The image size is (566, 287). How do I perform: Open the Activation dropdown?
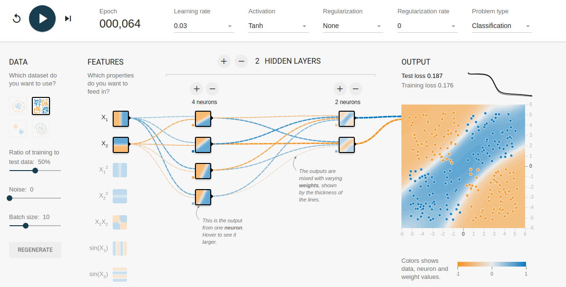coord(278,26)
